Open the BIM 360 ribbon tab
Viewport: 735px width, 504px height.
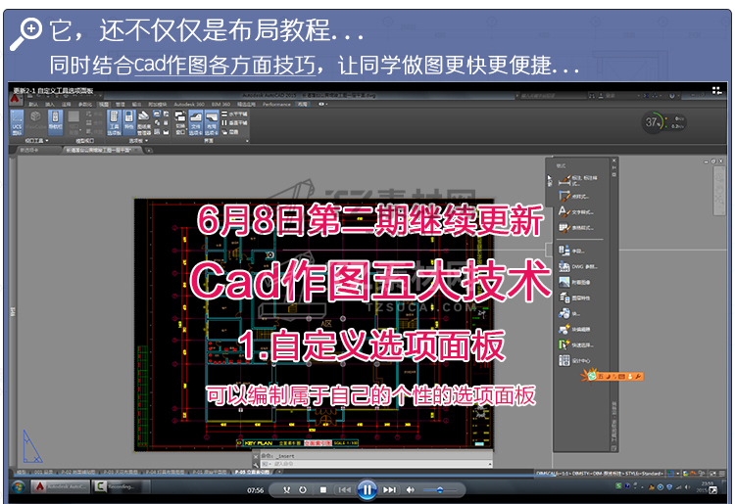pos(220,105)
